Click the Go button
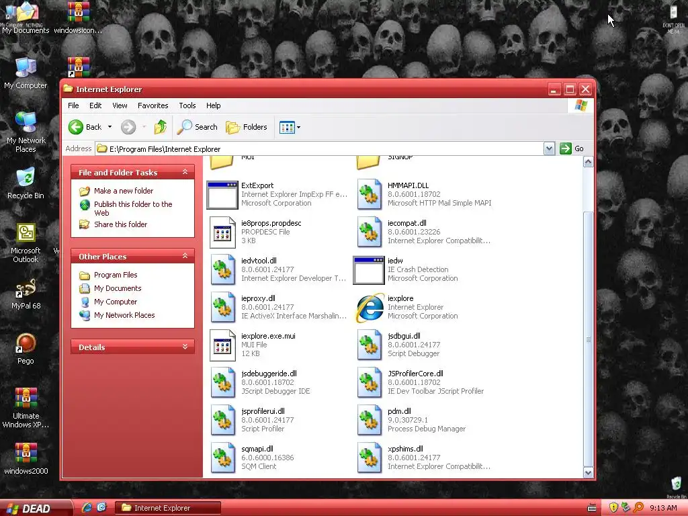 572,148
